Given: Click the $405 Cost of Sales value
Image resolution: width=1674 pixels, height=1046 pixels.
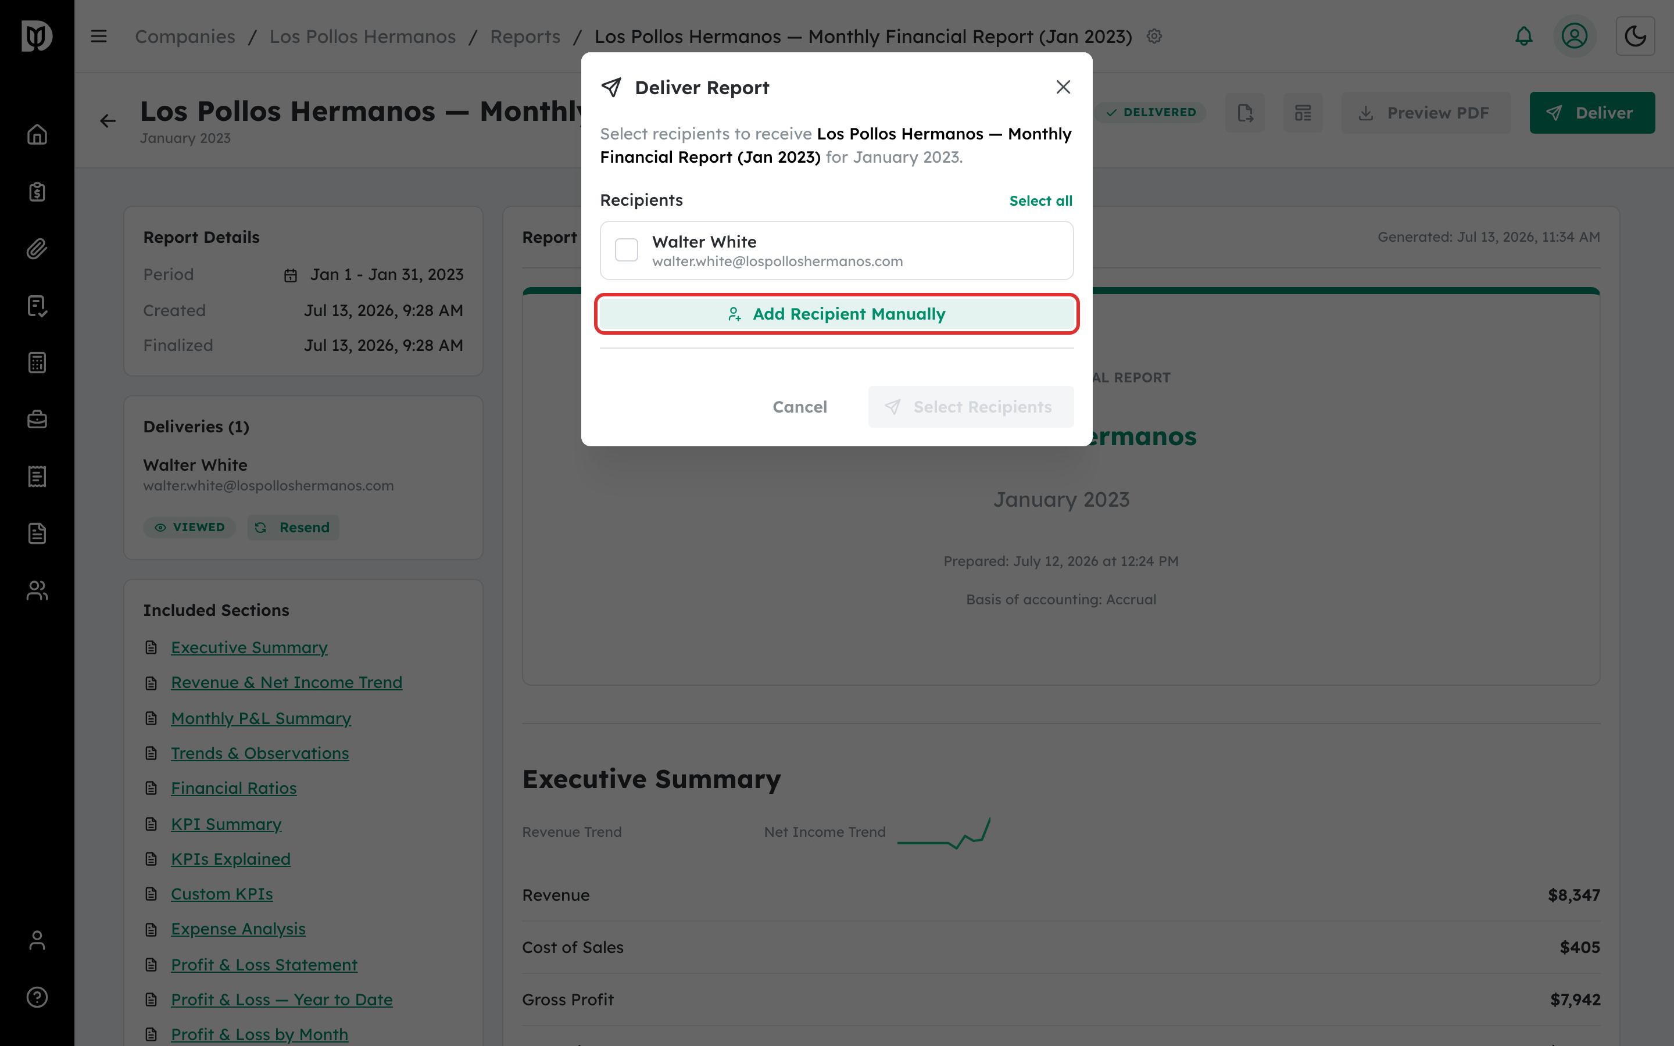Looking at the screenshot, I should (x=1580, y=947).
